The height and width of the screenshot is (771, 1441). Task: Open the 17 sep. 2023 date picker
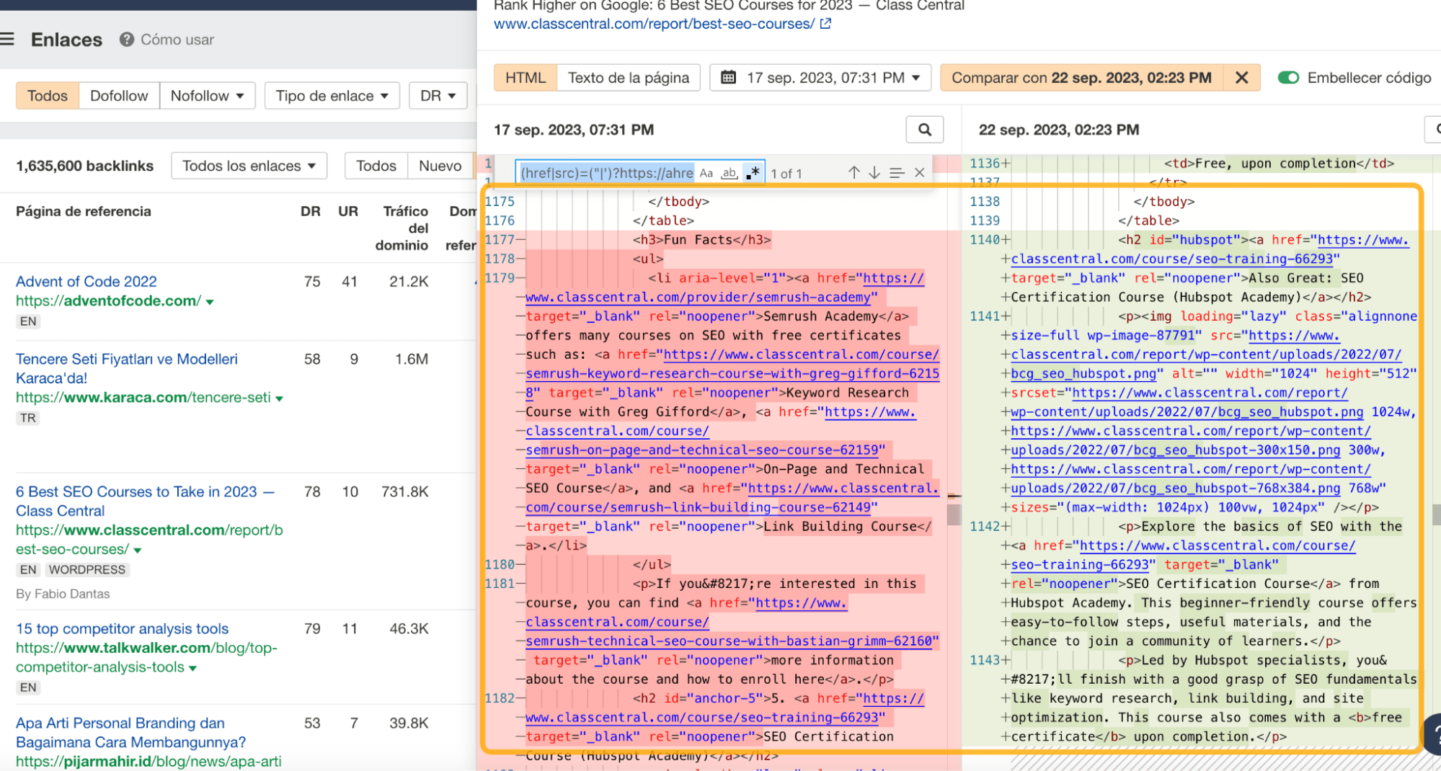click(x=820, y=78)
